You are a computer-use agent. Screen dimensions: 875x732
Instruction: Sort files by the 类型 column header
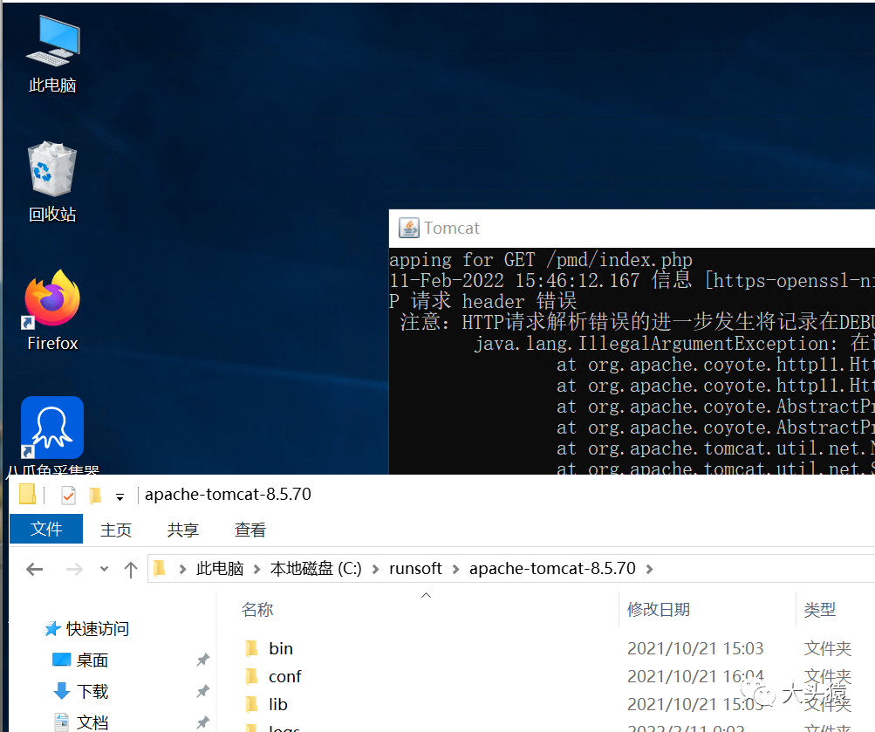pos(820,609)
